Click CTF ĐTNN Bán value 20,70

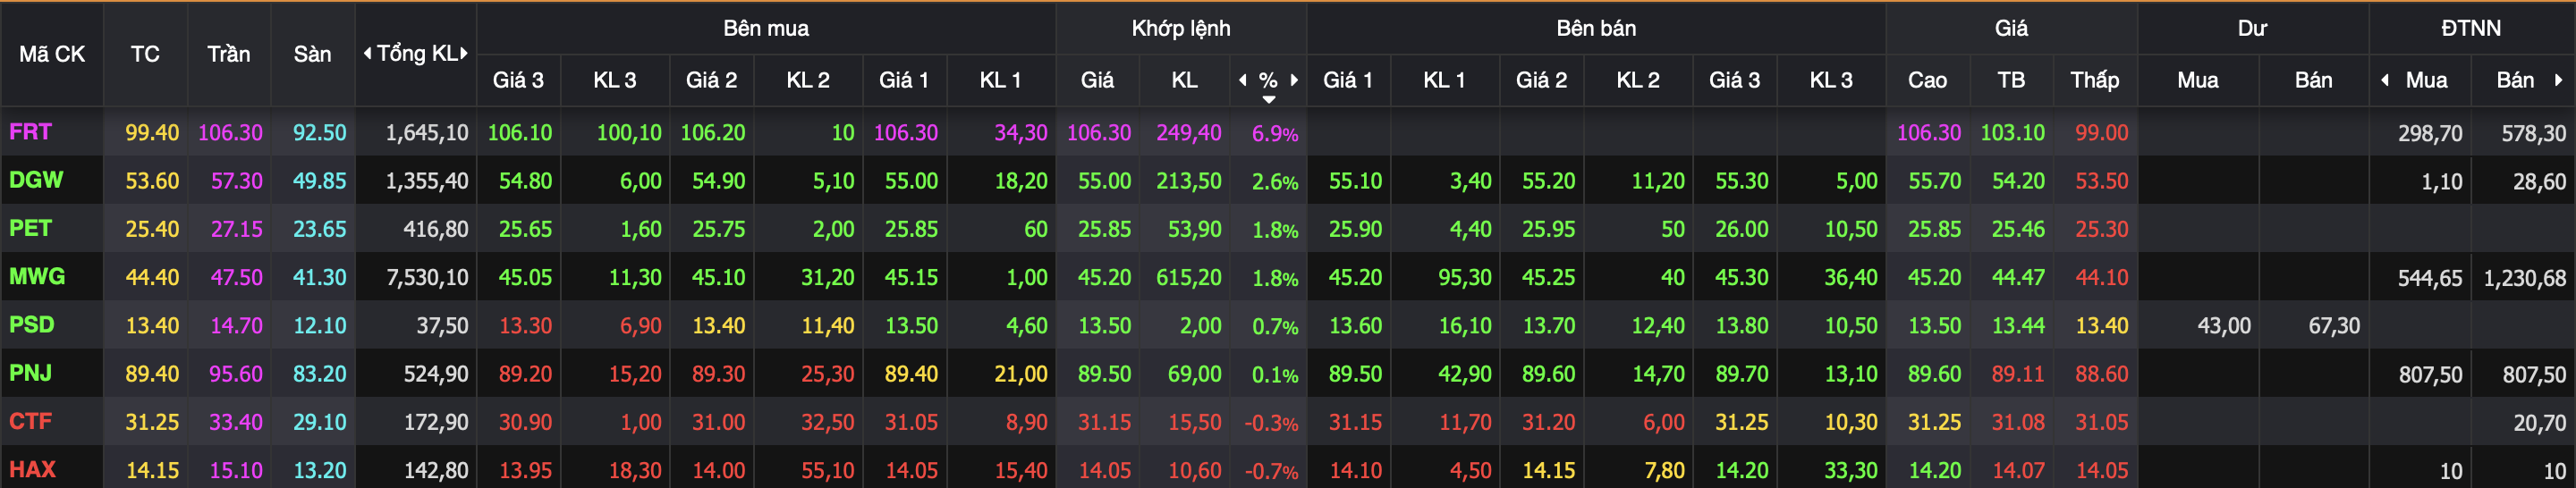pyautogui.click(x=2539, y=423)
